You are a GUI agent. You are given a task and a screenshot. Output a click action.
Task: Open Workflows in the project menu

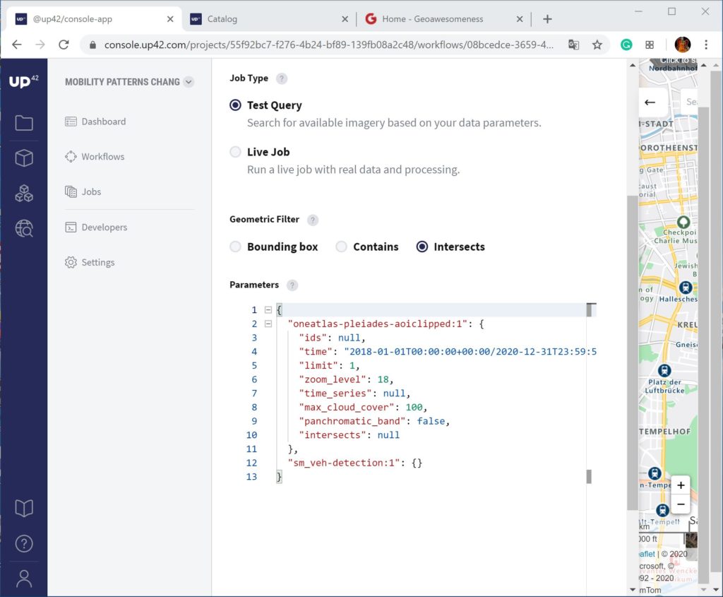95,156
